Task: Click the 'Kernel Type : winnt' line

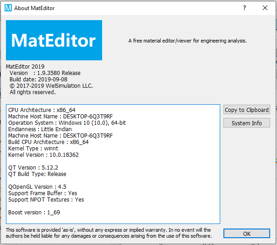Action: tap(33, 149)
